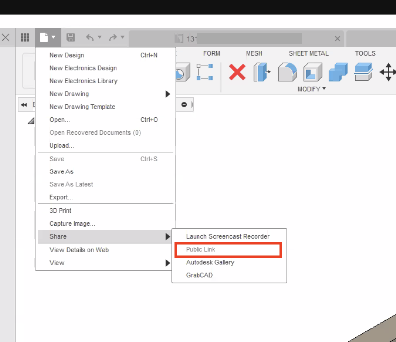This screenshot has height=342, width=396.
Task: Click the Save As Latest entry
Action: coord(106,184)
